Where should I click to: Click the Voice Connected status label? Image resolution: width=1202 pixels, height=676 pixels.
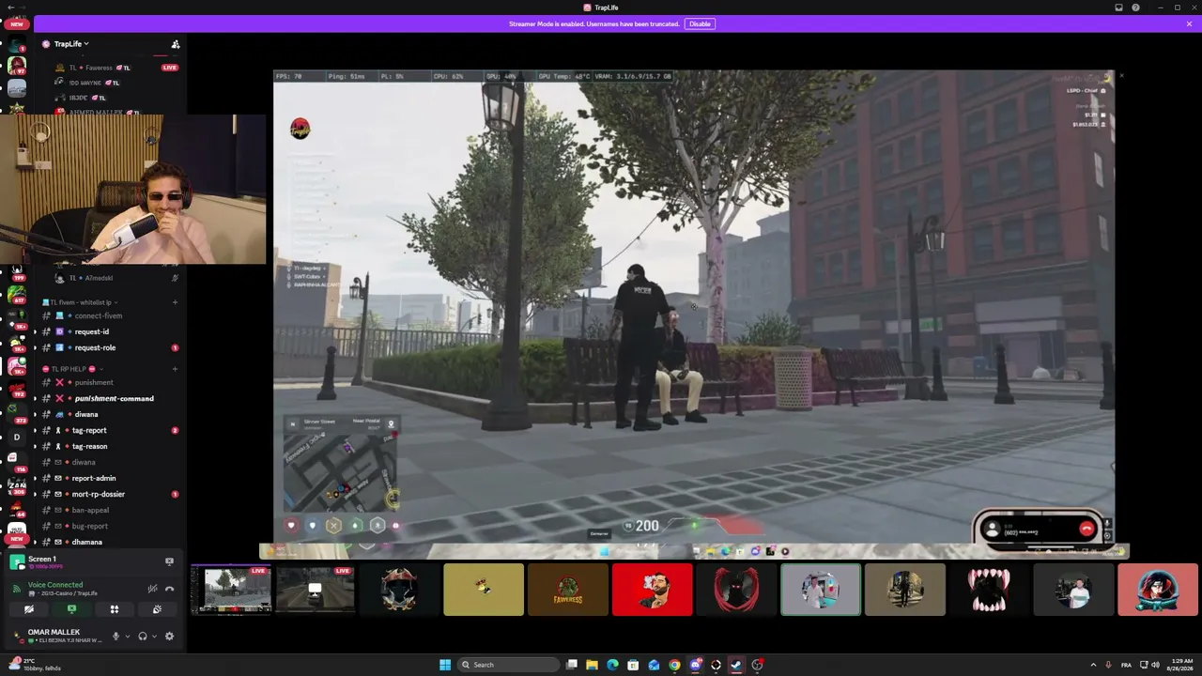pyautogui.click(x=55, y=585)
